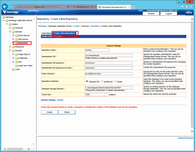The height and width of the screenshot is (152, 195).
Task: Click the address bar search magnifier icon
Action: click(x=68, y=7)
